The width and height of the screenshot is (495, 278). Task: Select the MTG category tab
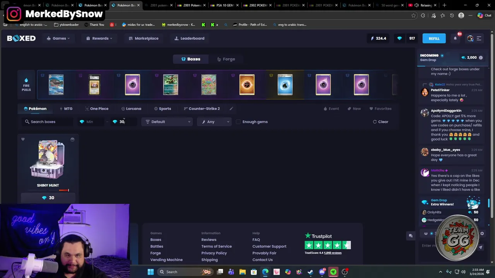[65, 108]
